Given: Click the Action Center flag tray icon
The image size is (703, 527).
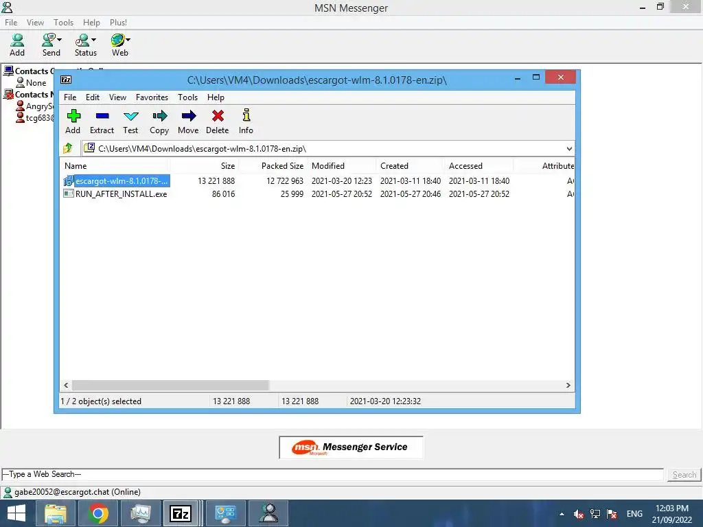Looking at the screenshot, I should point(612,514).
